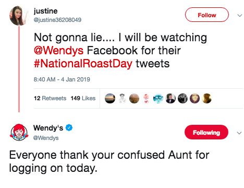
Task: Expand the chevron menu on justine's tweet
Action: [x=240, y=16]
